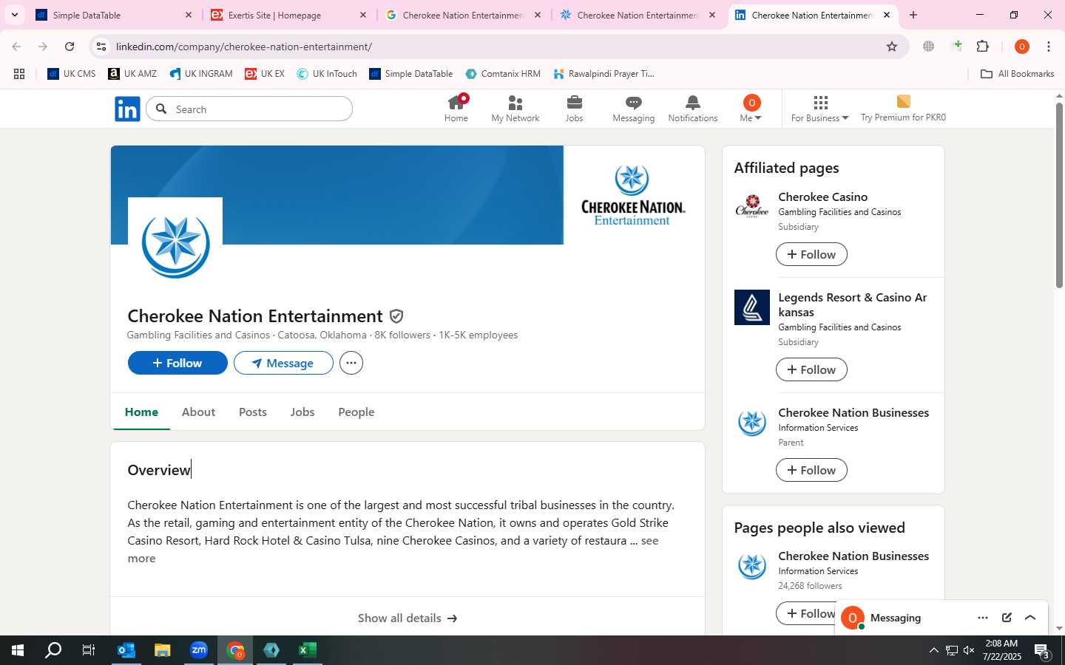Show hidden system tray icons
Screen dimensions: 1065x665
coord(933,650)
